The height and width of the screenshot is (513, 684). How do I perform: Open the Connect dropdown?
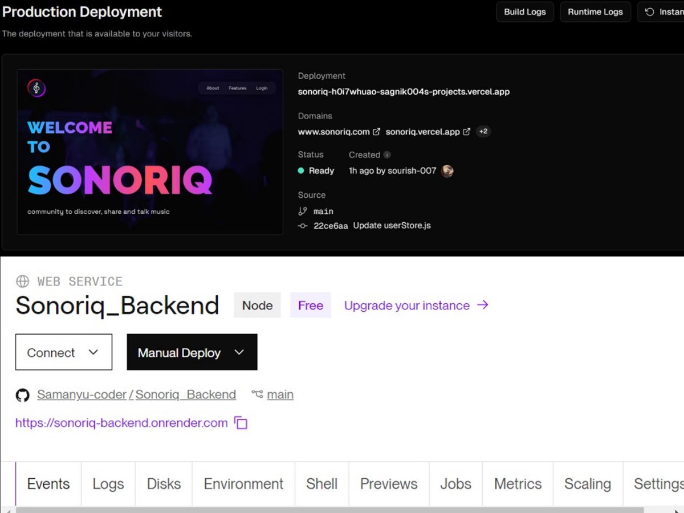64,352
